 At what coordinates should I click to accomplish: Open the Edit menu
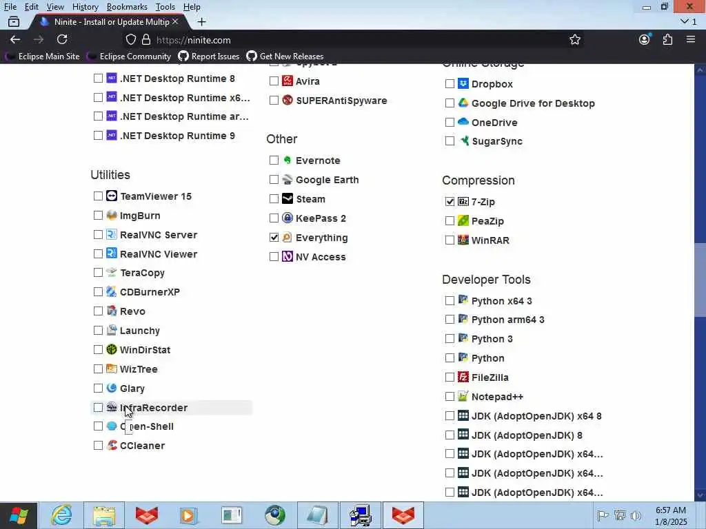click(31, 7)
